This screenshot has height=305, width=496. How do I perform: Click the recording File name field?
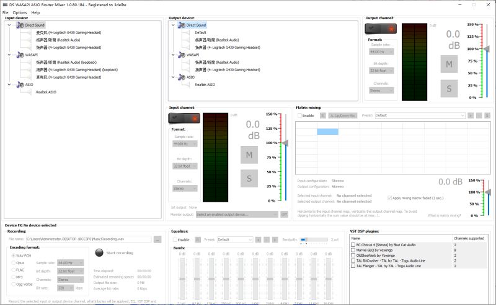tap(89, 239)
